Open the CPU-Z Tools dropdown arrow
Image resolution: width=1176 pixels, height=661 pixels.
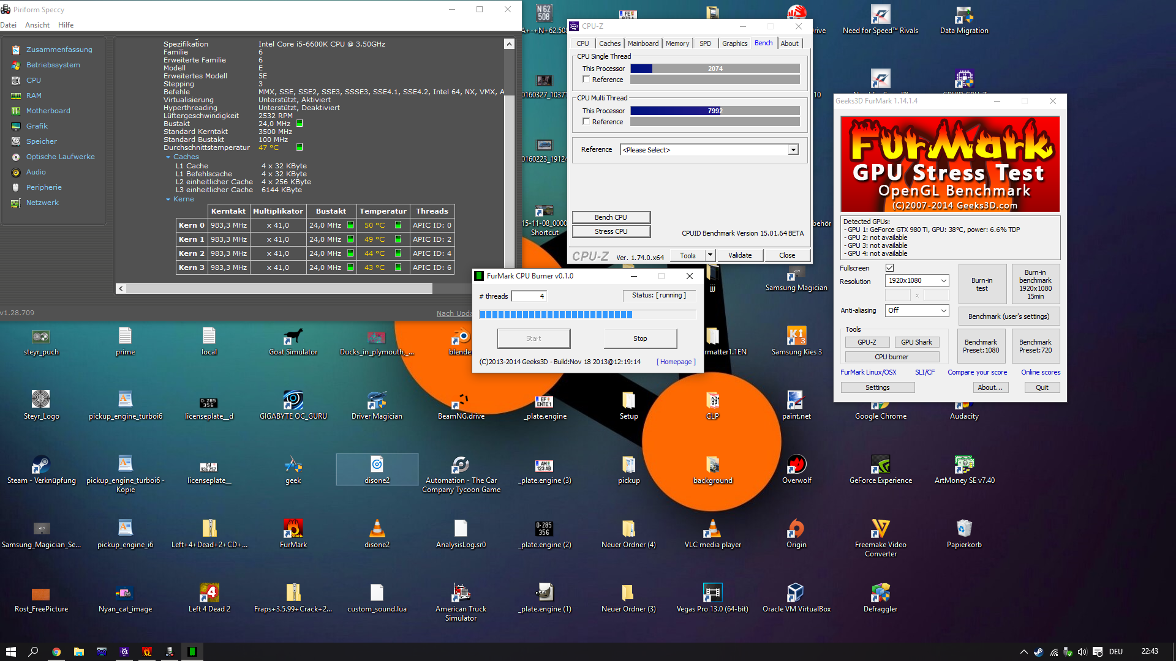tap(710, 256)
